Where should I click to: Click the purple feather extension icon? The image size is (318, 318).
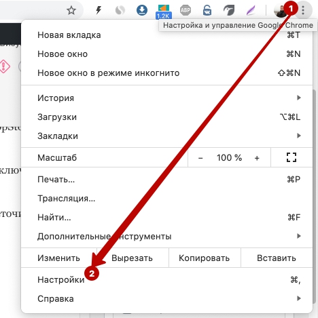coord(251,10)
